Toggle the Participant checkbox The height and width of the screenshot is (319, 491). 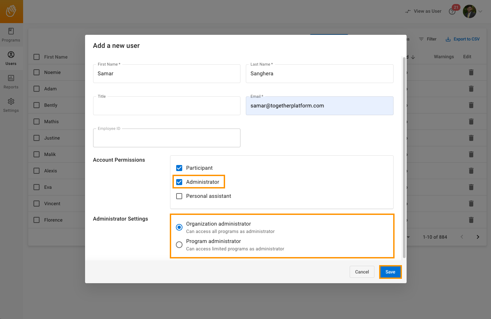pyautogui.click(x=179, y=168)
